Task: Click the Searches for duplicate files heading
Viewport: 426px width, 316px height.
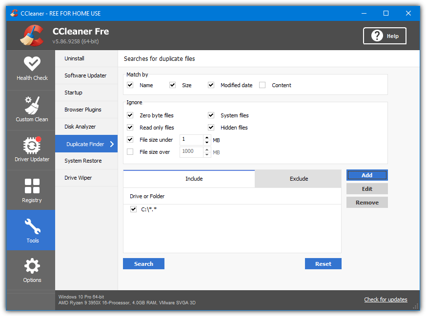Action: tap(160, 59)
